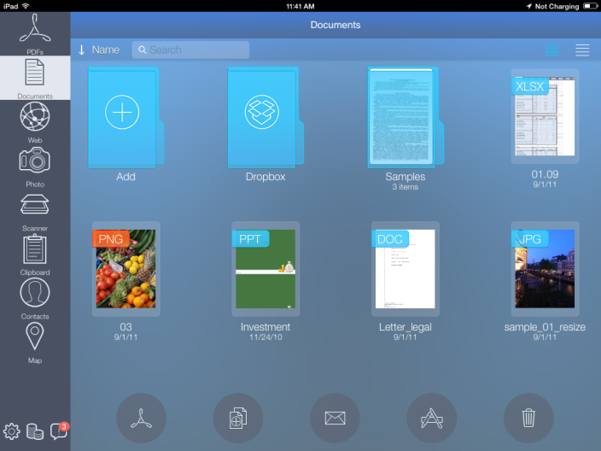Open the Scanner tool

click(35, 208)
